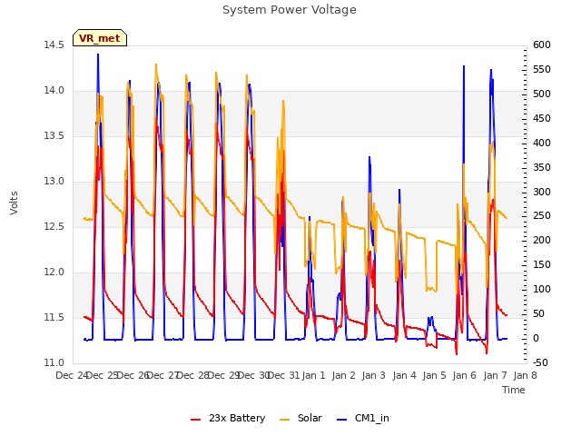Click the 100 right axis value
581x436 pixels.
[542, 289]
